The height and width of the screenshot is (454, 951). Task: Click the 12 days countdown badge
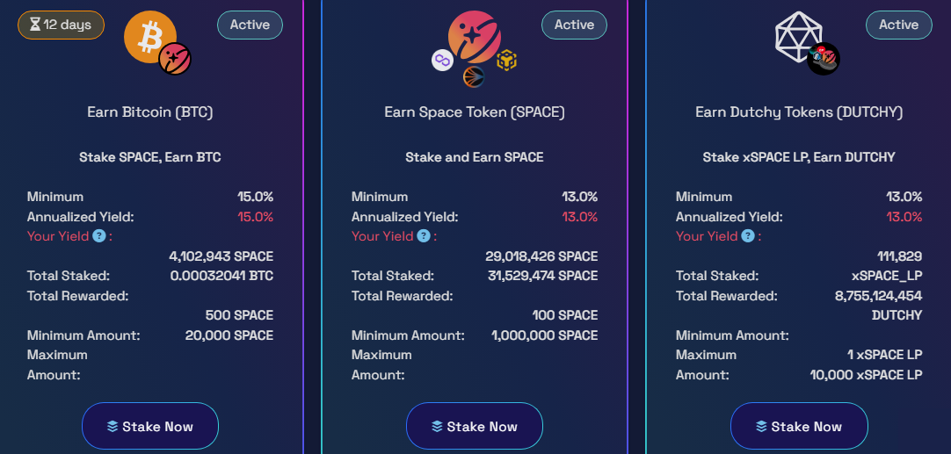[x=61, y=25]
